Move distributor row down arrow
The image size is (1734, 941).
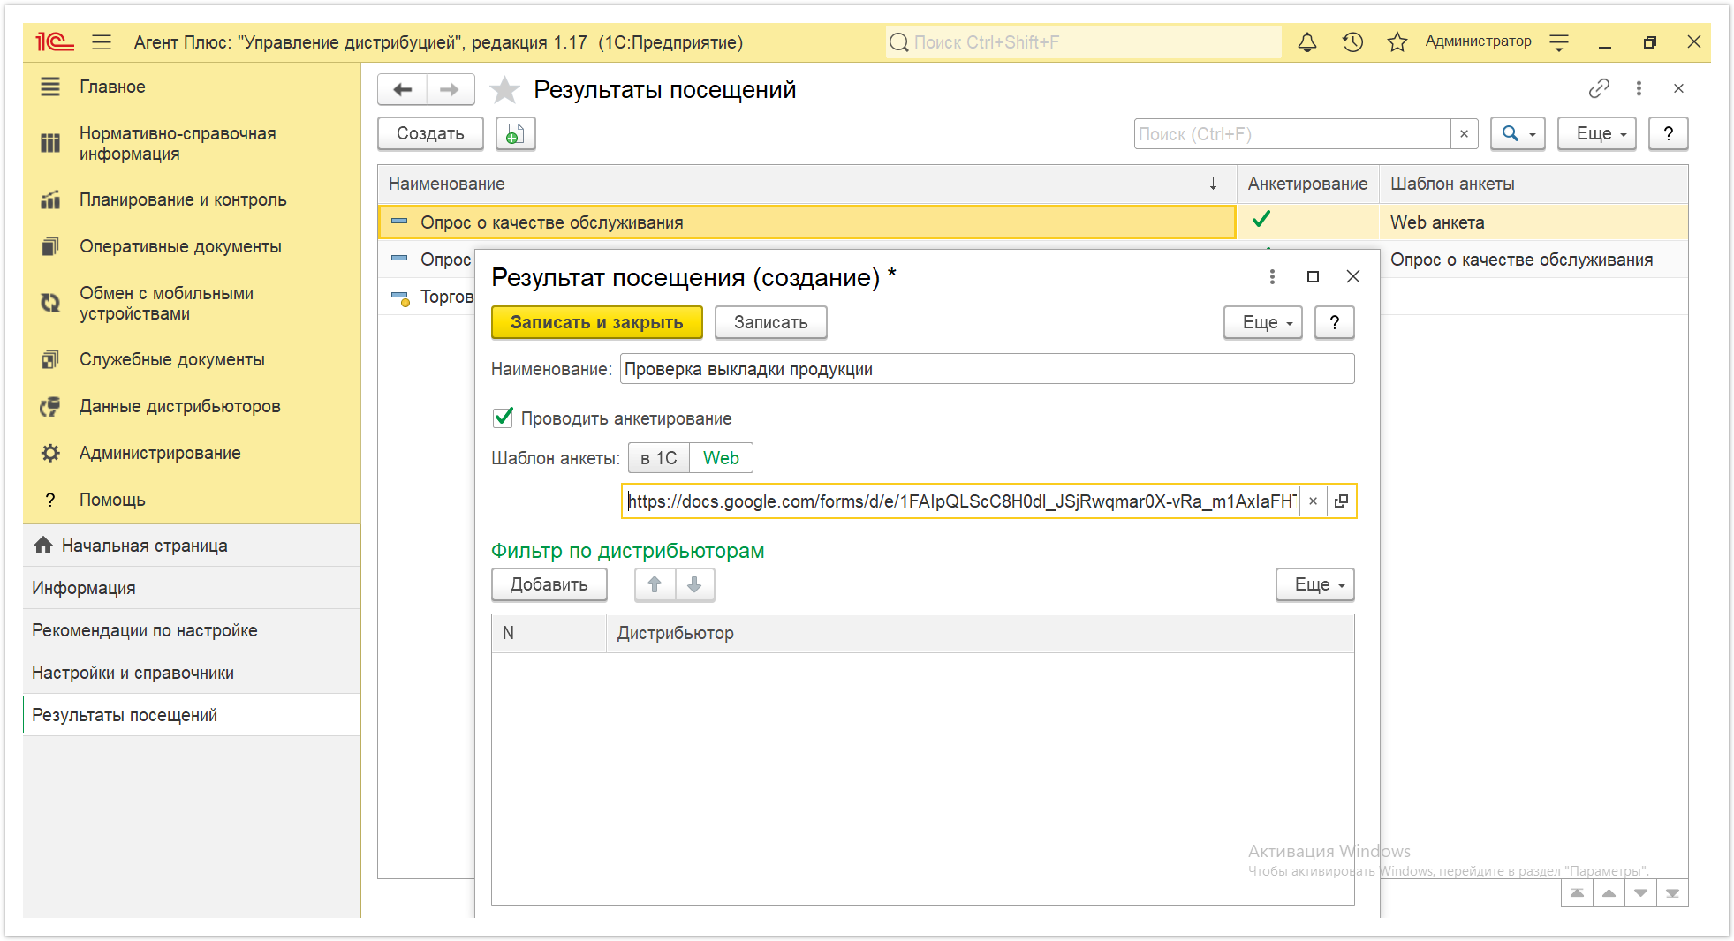[x=694, y=584]
